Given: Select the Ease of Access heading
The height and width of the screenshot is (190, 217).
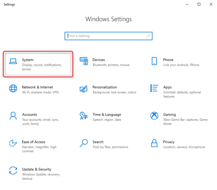Looking at the screenshot, I should tap(33, 142).
